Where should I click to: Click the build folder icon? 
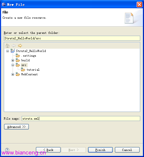(18, 60)
